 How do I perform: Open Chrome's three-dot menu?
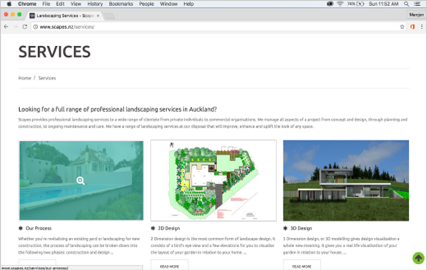(x=422, y=27)
